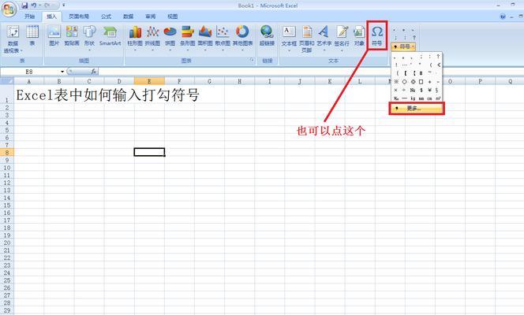Expand the Name Box dropdown arrow

62,72
